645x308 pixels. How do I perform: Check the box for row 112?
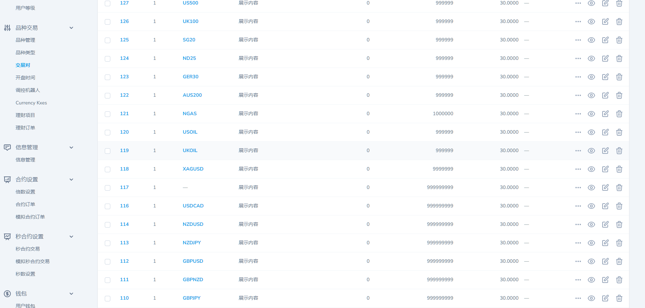(108, 262)
